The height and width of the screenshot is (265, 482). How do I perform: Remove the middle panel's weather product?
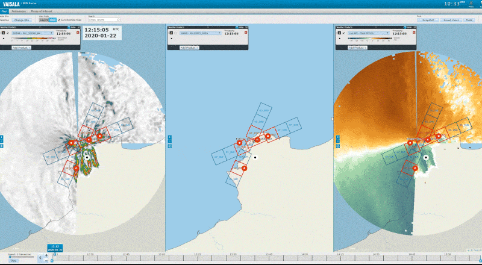point(245,33)
